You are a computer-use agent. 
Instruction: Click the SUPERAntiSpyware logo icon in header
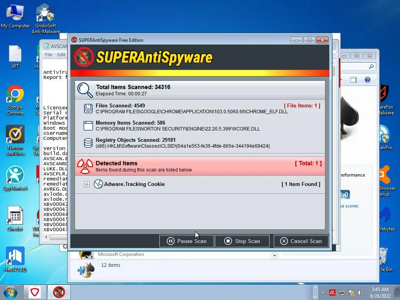tap(84, 57)
